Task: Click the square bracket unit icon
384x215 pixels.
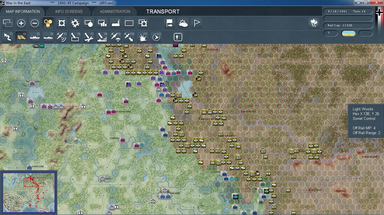Action: [62, 23]
